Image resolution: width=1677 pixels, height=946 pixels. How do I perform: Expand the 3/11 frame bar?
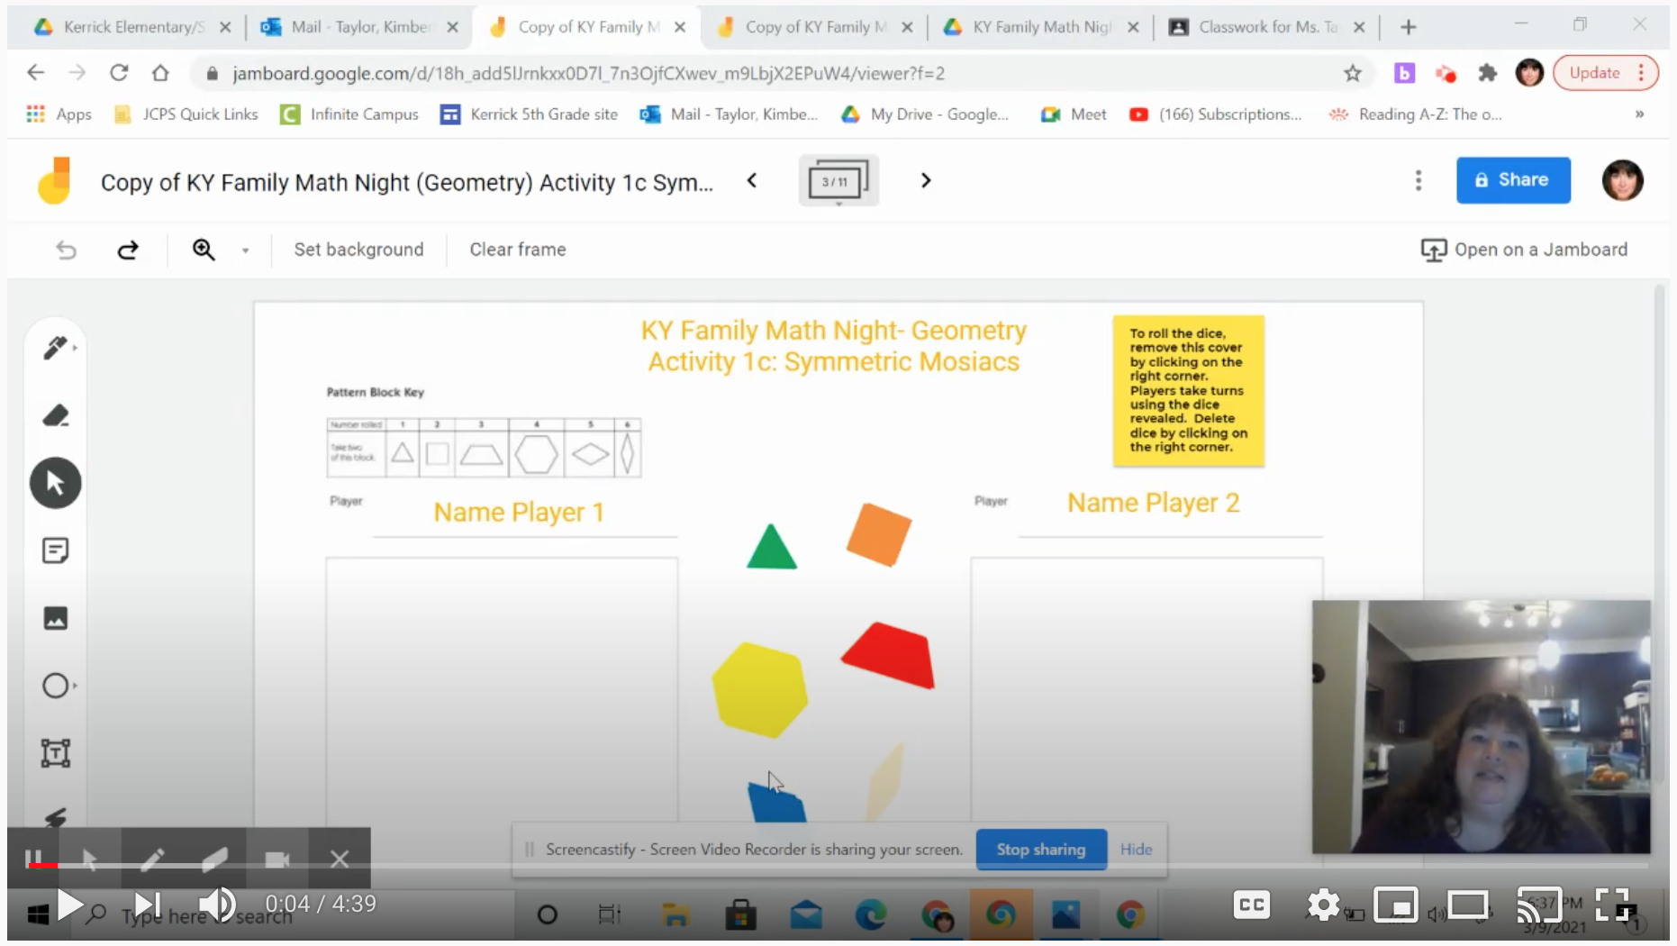838,181
